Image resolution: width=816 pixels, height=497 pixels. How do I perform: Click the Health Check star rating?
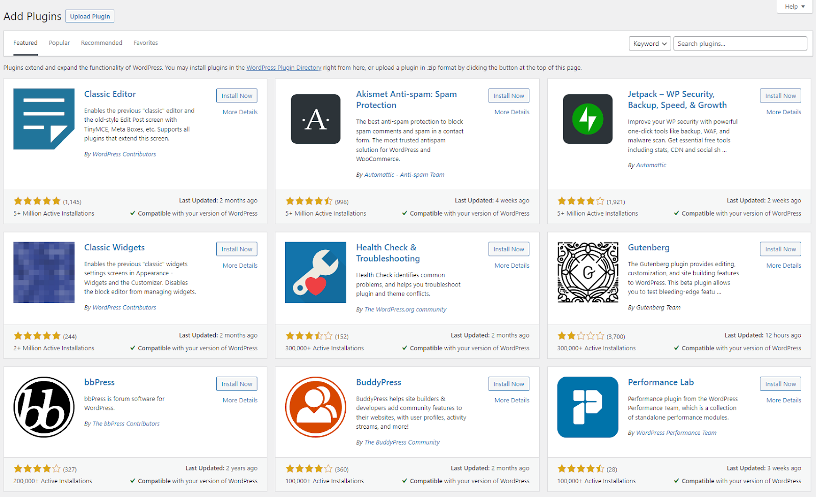(x=309, y=336)
